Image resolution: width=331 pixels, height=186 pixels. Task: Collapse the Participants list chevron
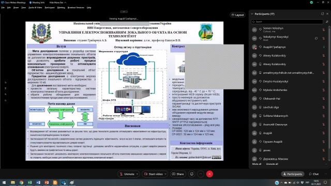coord(252,14)
